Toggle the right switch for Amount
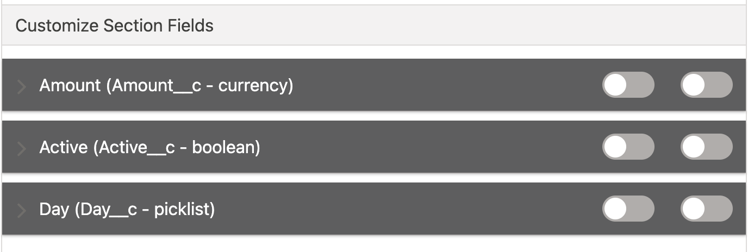This screenshot has width=748, height=252. coord(706,85)
